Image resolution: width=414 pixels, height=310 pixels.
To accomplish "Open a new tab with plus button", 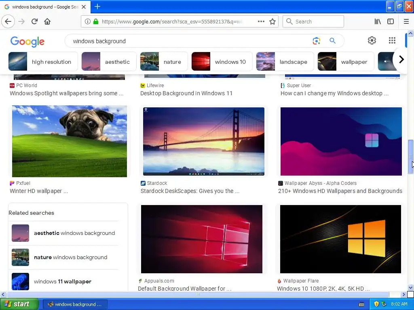I will [x=97, y=6].
